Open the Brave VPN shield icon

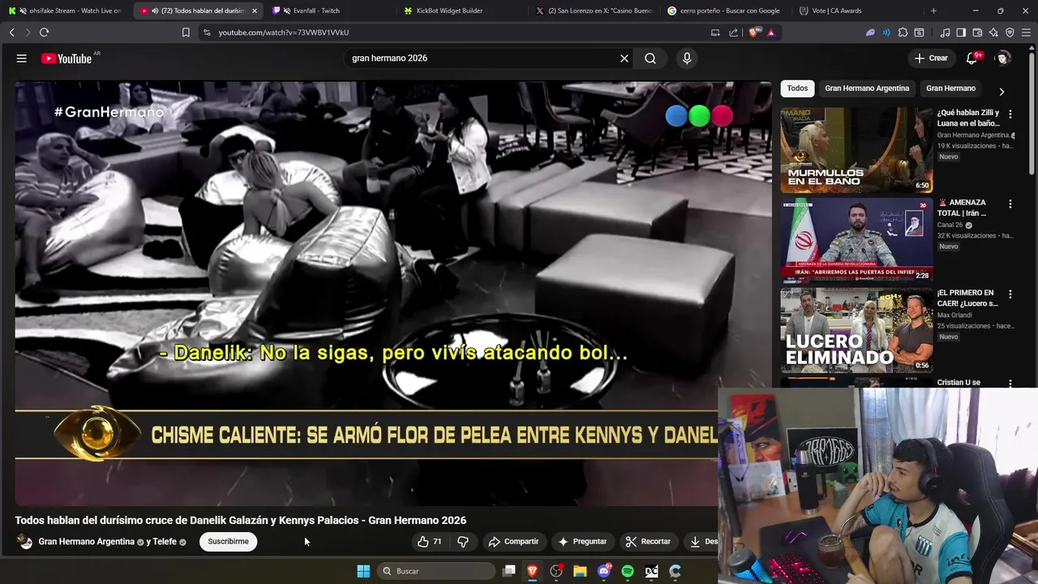pos(1010,32)
